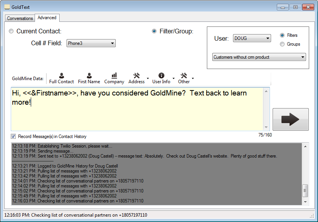Viewport: 318px width, 222px height.
Task: Click the 12:14:01 PM Checking list log line
Action: [x=78, y=181]
